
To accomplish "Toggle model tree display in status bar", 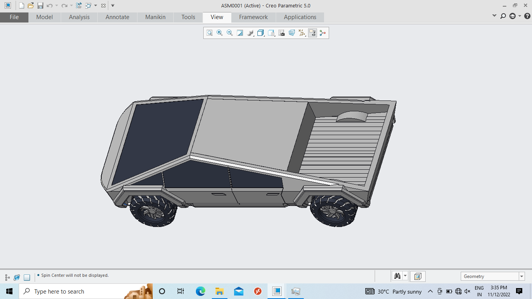I will 7,278.
